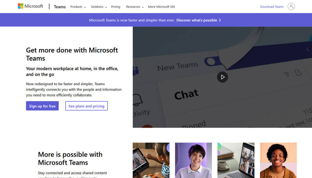Click See plans and pricing button

coord(86,106)
